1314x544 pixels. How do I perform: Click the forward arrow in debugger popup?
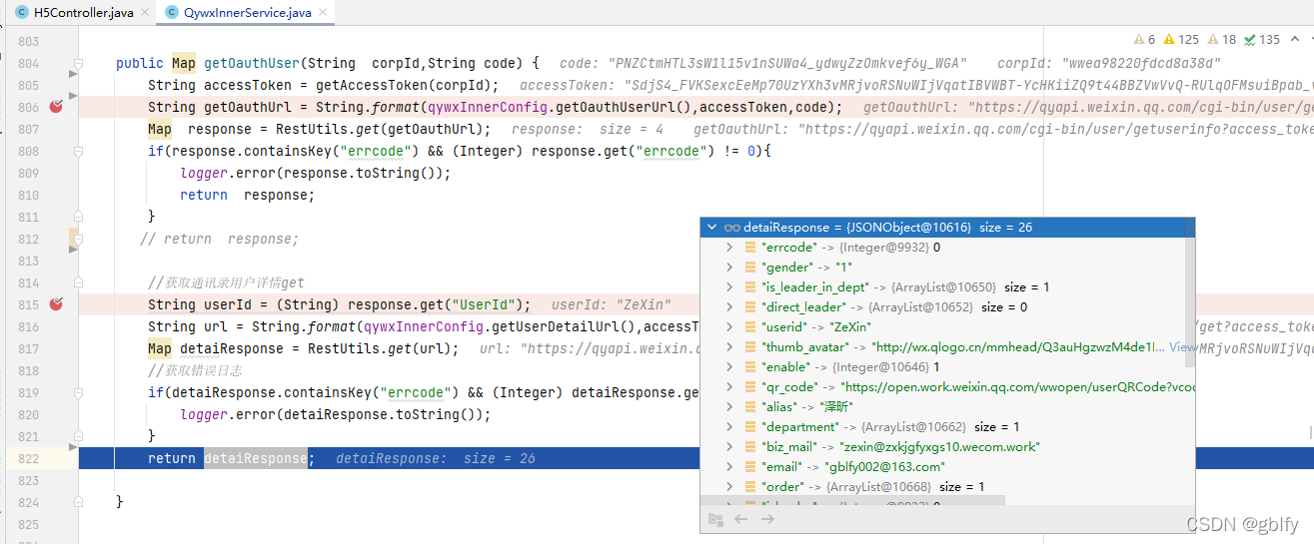766,519
